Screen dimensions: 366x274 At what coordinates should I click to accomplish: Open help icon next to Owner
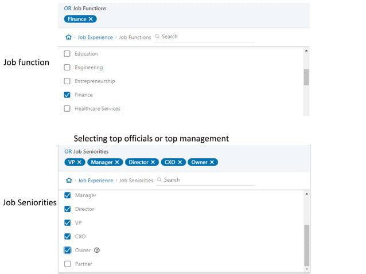point(97,250)
